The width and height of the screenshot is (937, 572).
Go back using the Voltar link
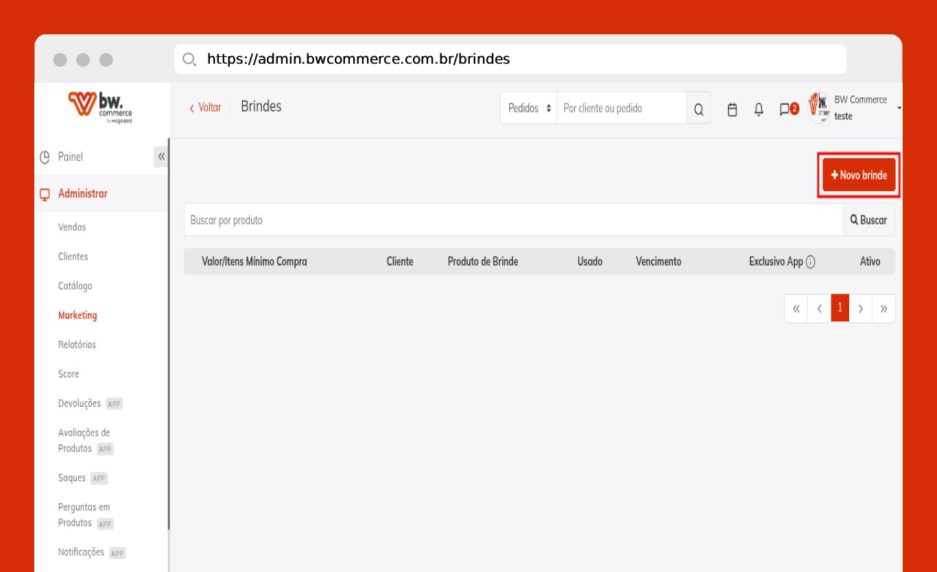tap(206, 108)
